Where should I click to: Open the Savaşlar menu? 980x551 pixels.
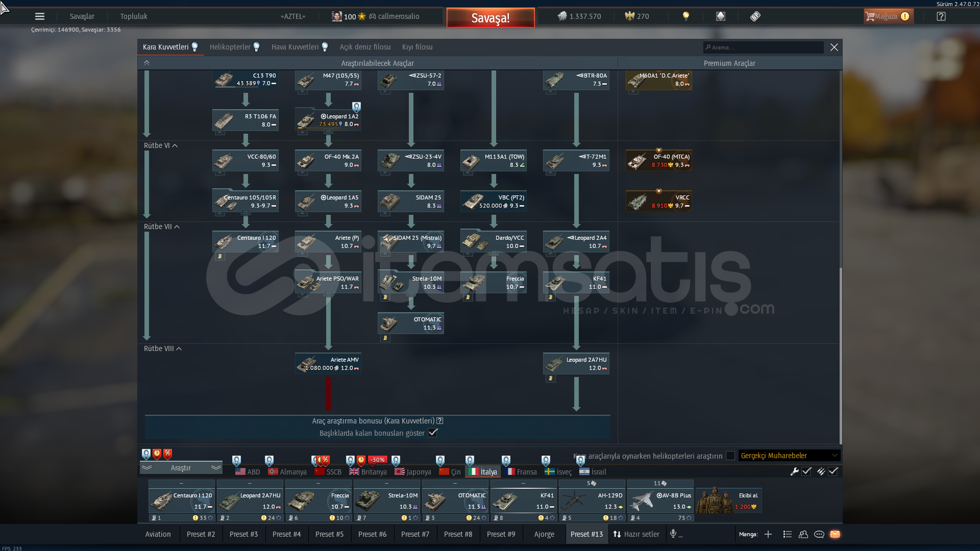click(82, 16)
